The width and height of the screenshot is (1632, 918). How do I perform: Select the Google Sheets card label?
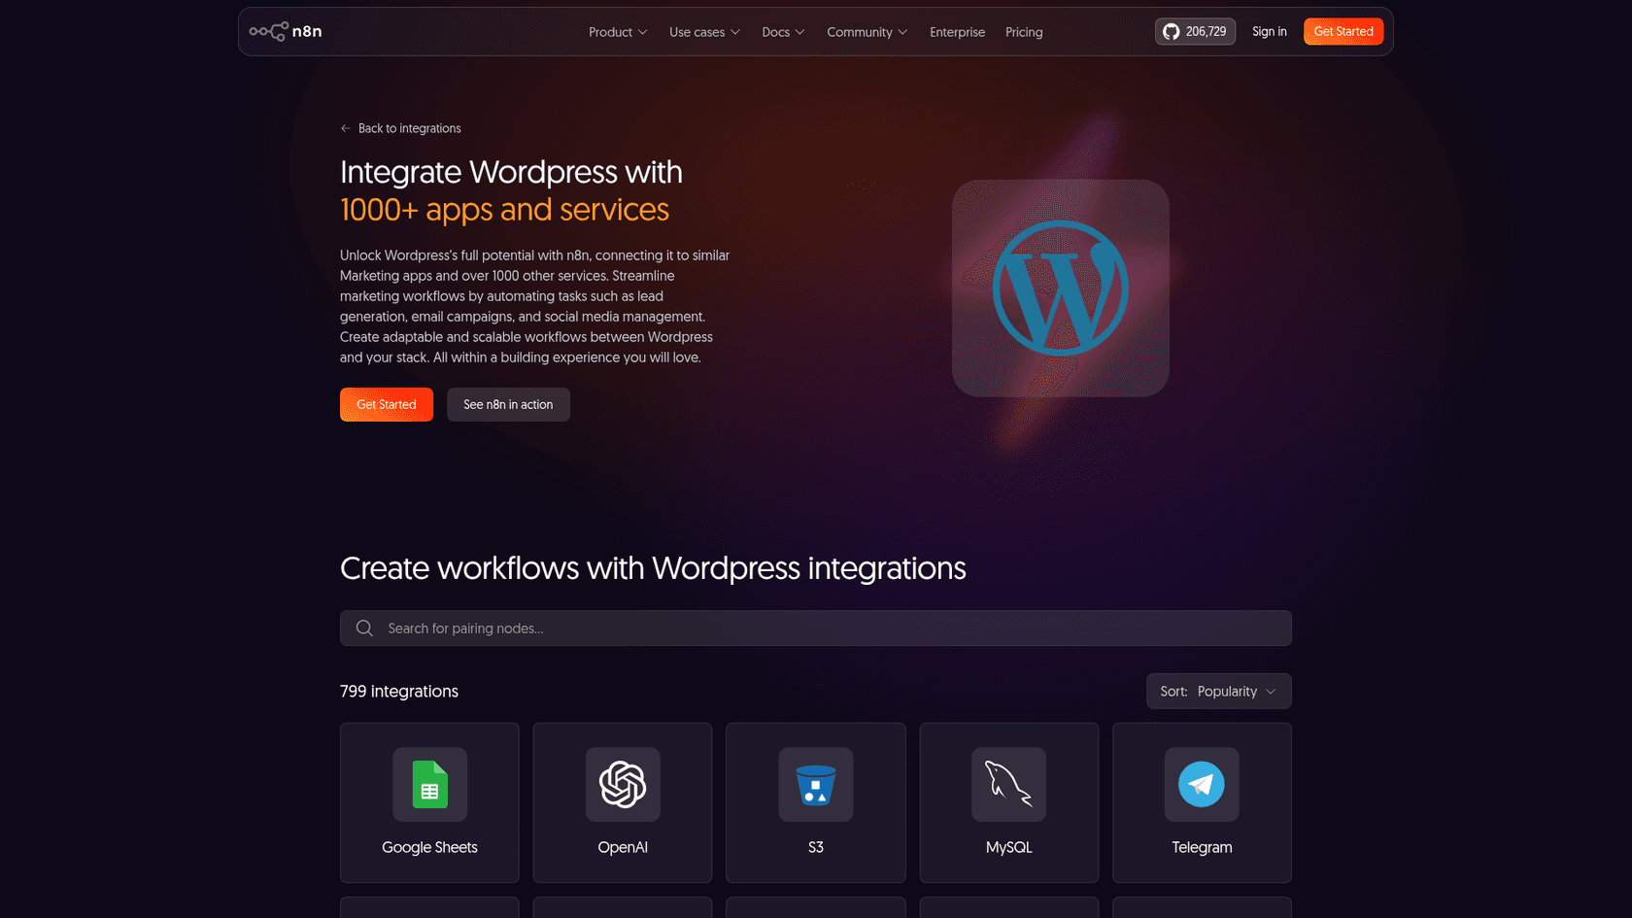pyautogui.click(x=429, y=847)
